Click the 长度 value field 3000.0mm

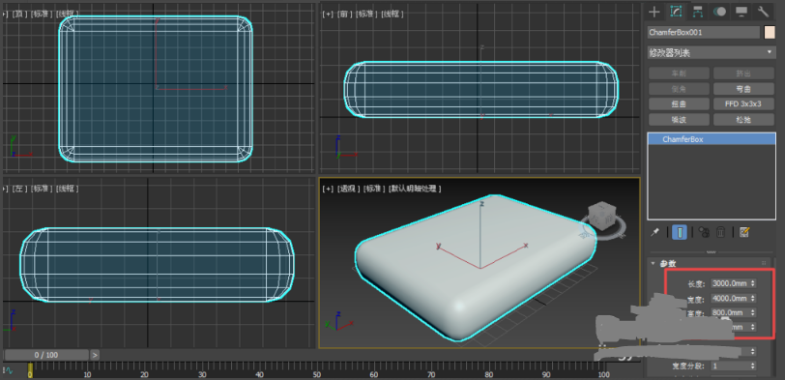pos(729,284)
